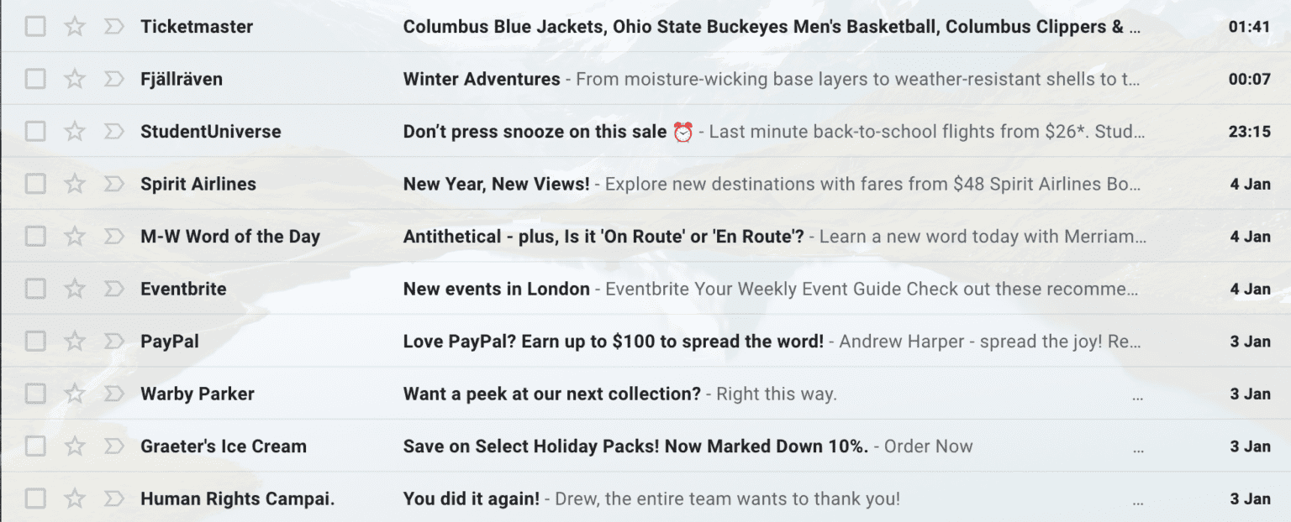Star the PayPal email
The height and width of the screenshot is (522, 1291).
pyautogui.click(x=74, y=341)
